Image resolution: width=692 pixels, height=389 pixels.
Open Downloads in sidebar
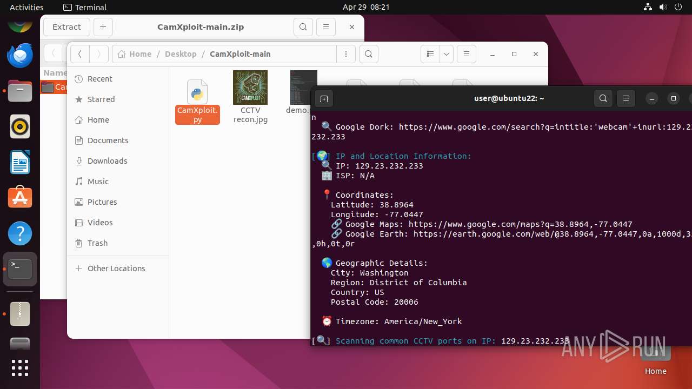118,161
